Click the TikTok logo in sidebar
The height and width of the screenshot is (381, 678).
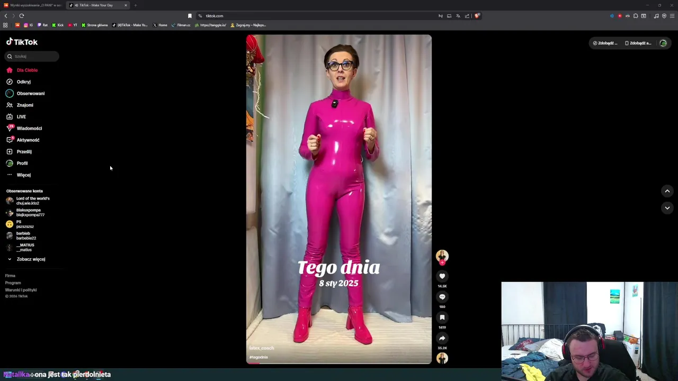point(22,42)
